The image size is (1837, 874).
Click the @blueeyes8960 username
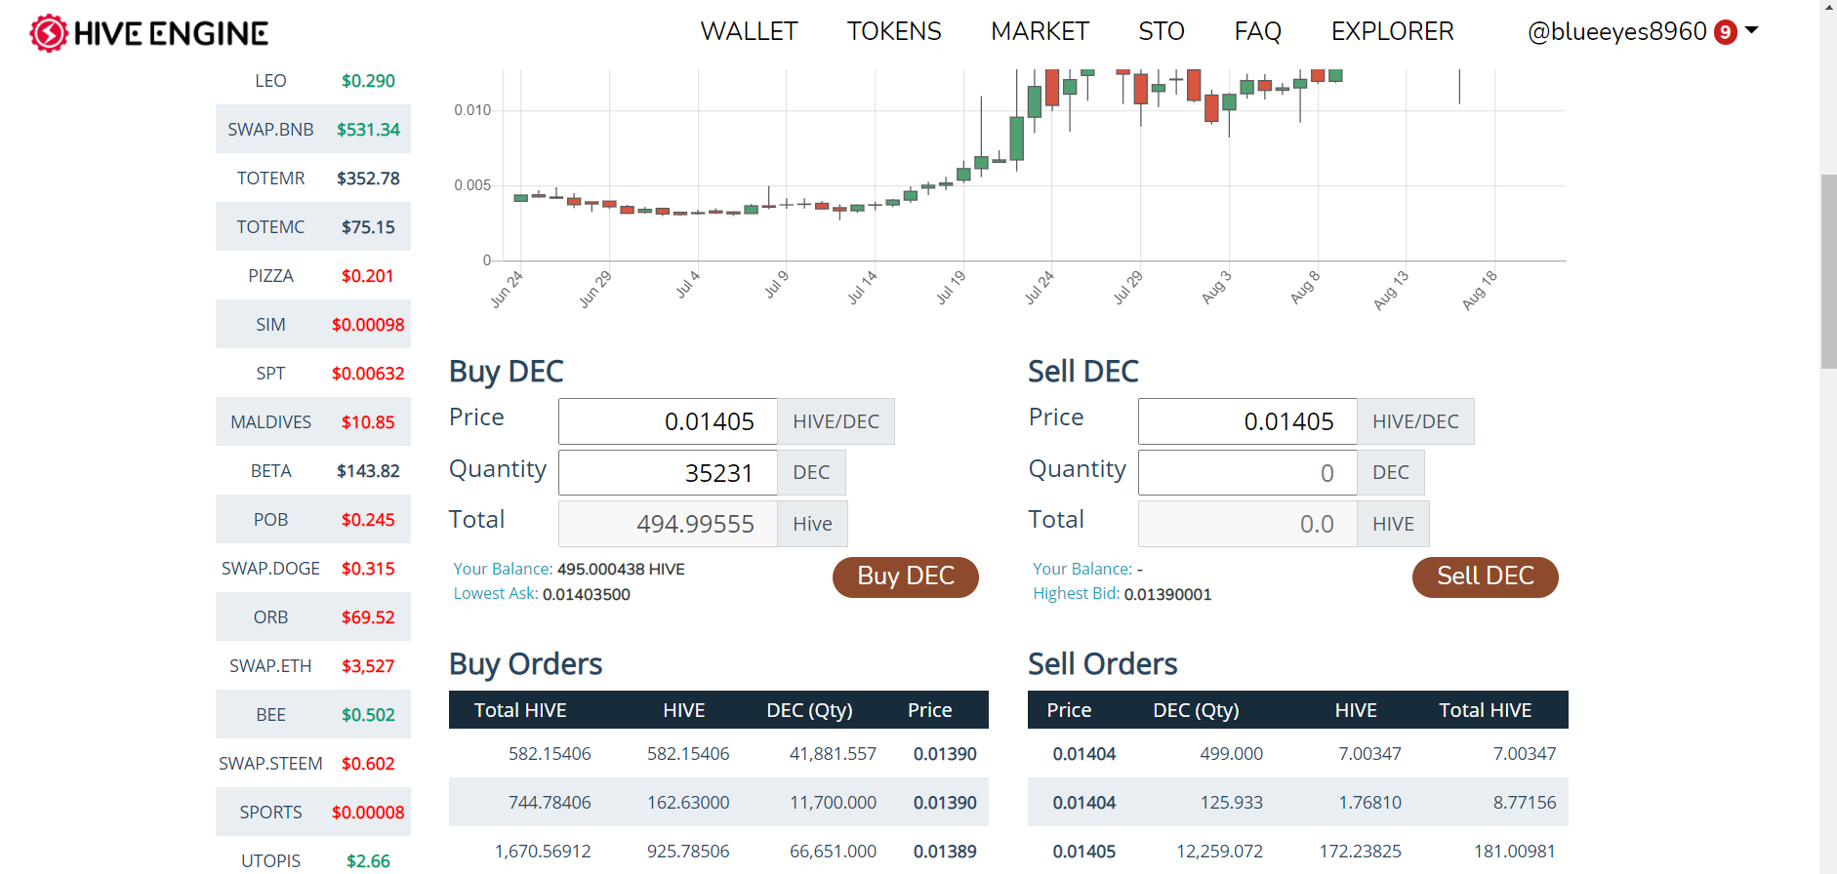[1616, 31]
